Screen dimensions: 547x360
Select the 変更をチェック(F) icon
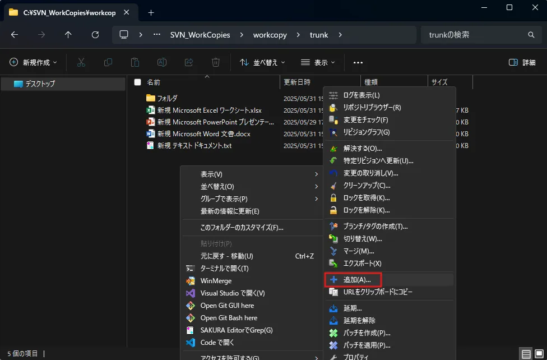[x=333, y=120]
